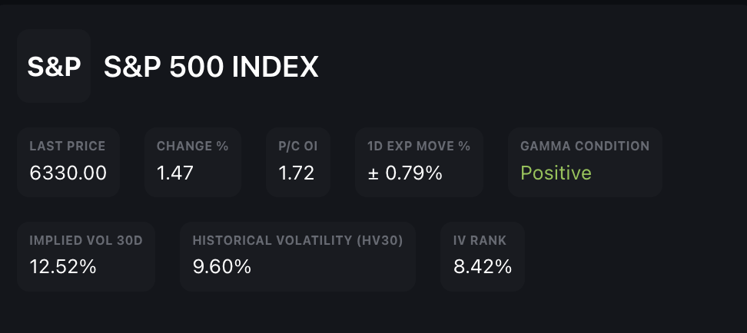
Task: Select the IMPLIED VOL 30D label
Action: (86, 240)
